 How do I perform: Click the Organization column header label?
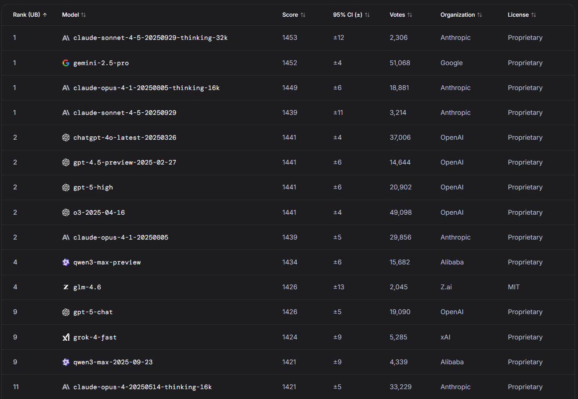[x=458, y=15]
